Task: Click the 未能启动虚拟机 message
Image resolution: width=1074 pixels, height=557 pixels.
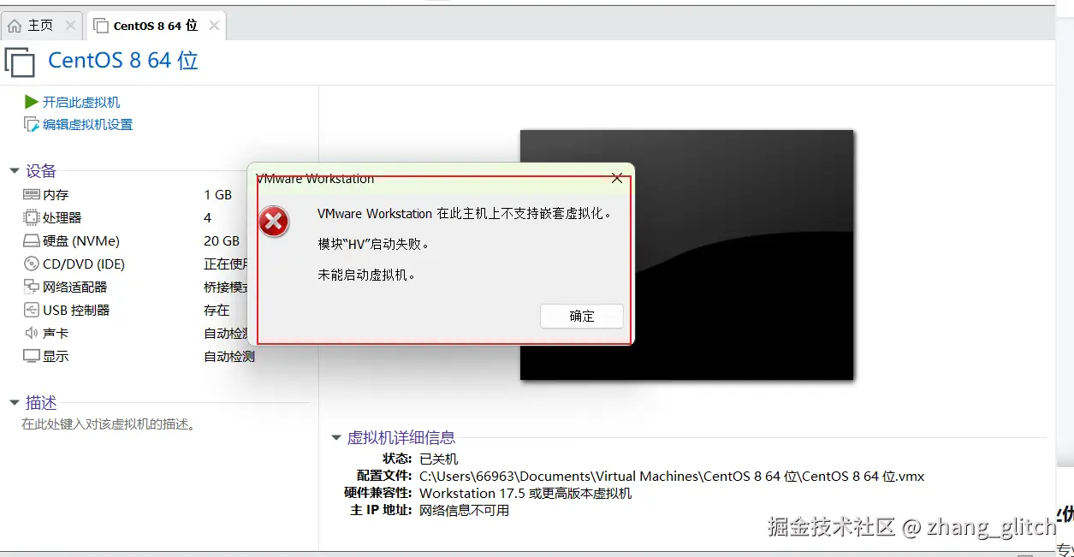Action: pyautogui.click(x=366, y=275)
